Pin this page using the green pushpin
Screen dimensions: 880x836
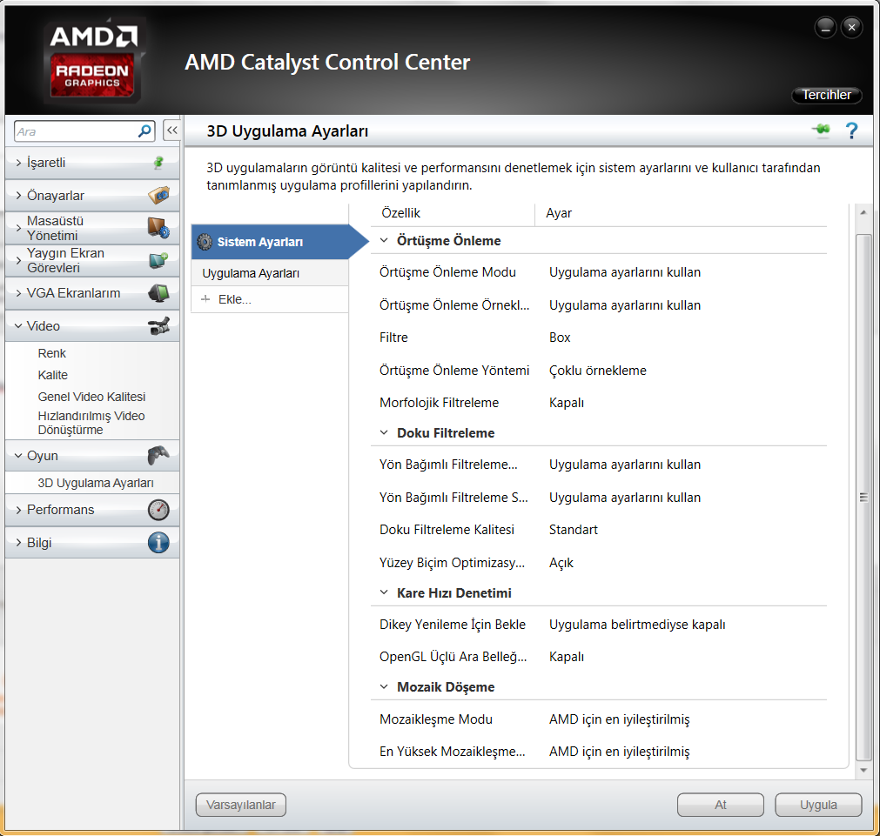821,130
